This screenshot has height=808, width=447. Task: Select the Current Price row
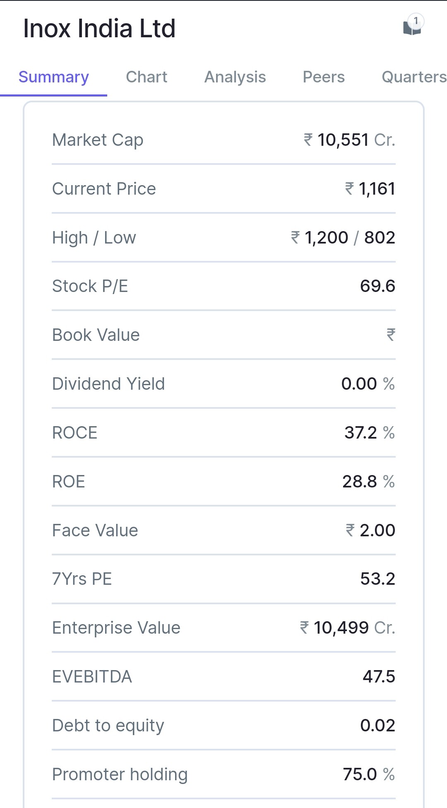coord(223,189)
